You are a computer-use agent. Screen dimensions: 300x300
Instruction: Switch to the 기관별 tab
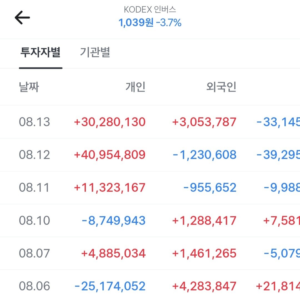pyautogui.click(x=95, y=52)
